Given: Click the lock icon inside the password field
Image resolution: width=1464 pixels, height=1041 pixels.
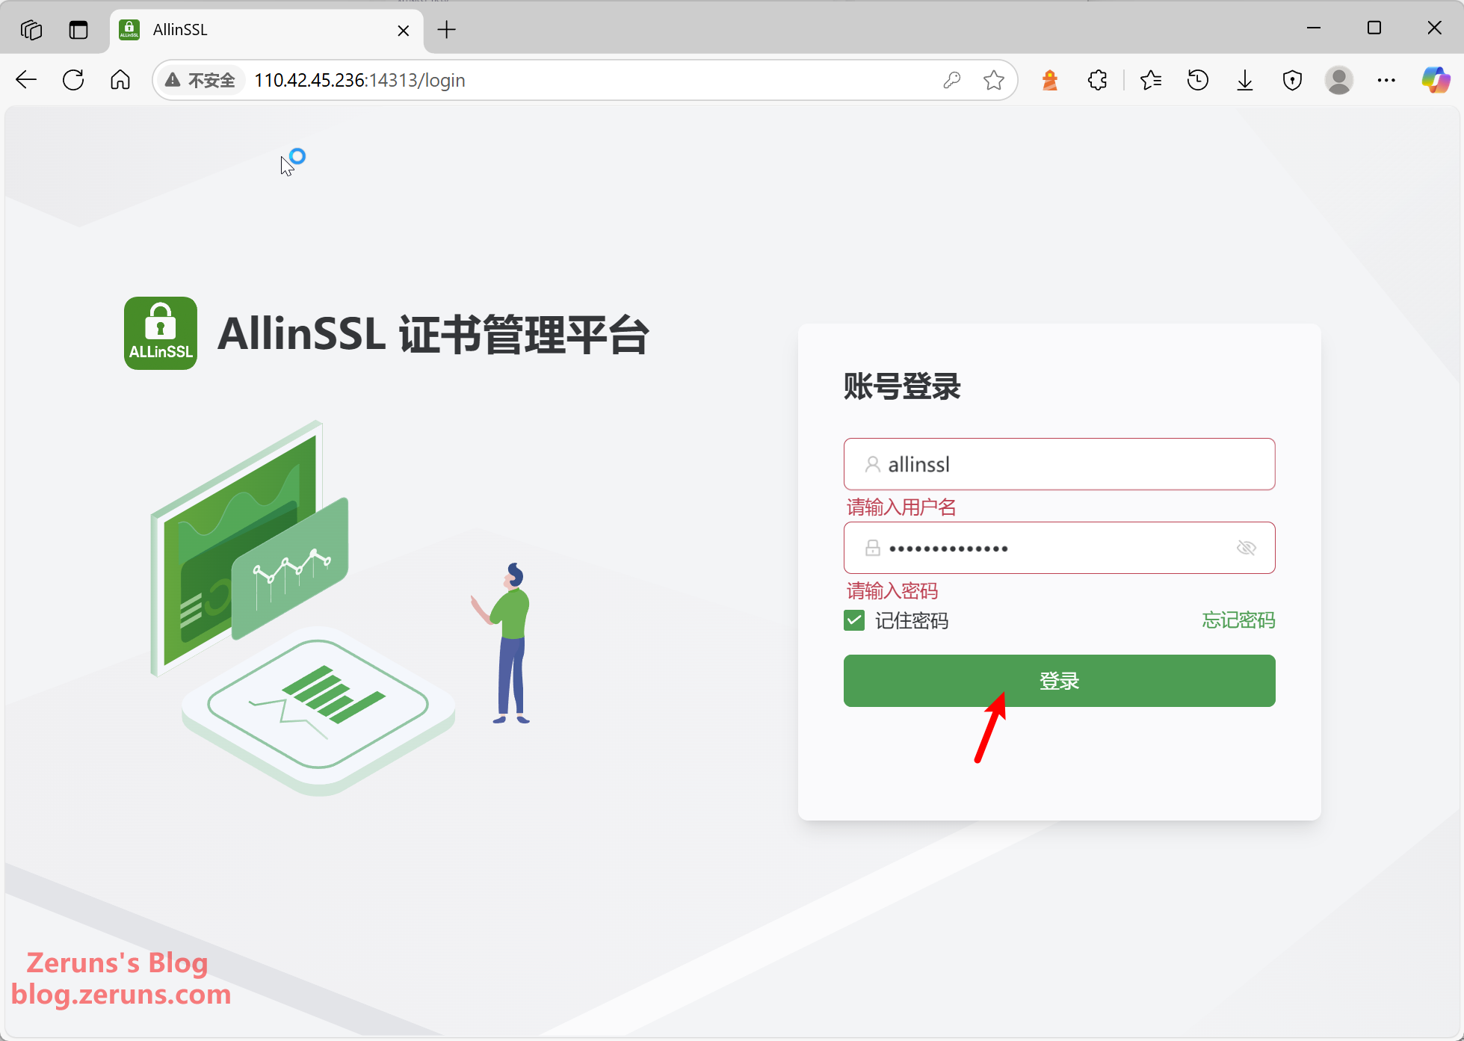Looking at the screenshot, I should 872,548.
